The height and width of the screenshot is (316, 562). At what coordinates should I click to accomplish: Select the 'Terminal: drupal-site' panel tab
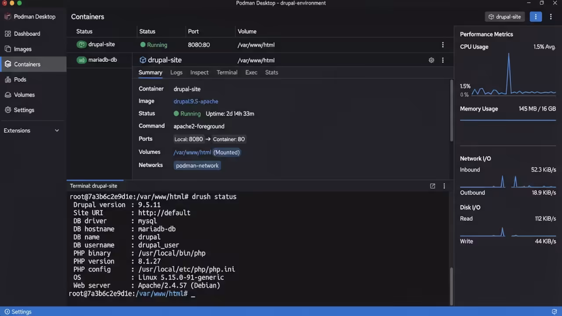pos(94,186)
